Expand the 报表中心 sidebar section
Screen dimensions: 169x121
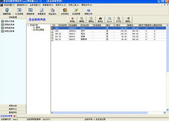click(13, 109)
